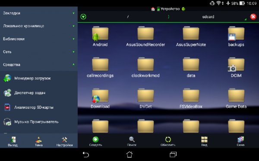Tap the Android home navigation button
Viewport: 259px width, 161px height.
[x=129, y=155]
